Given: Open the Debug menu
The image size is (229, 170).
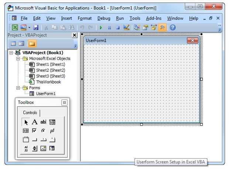Looking at the screenshot, I should tap(104, 18).
